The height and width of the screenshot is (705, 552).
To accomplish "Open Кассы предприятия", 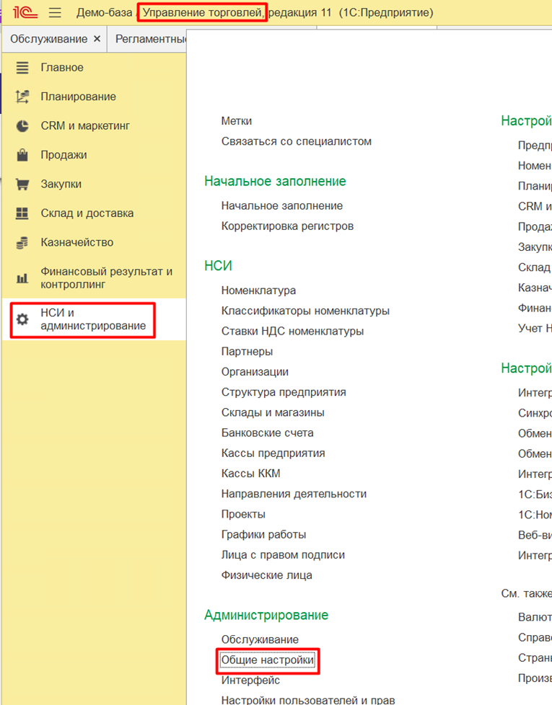I will (x=273, y=453).
